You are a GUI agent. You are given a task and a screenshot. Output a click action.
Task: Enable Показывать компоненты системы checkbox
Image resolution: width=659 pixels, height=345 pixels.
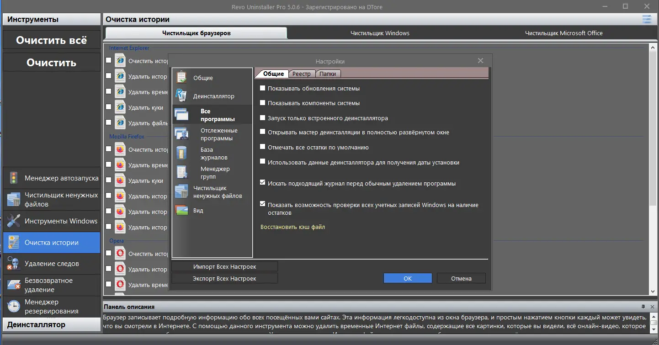pyautogui.click(x=263, y=103)
